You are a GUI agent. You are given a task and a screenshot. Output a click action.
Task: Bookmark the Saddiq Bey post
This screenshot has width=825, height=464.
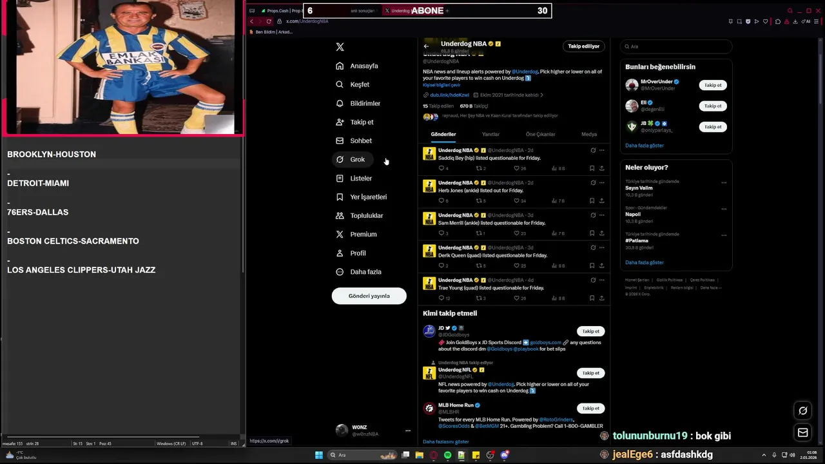coord(592,168)
